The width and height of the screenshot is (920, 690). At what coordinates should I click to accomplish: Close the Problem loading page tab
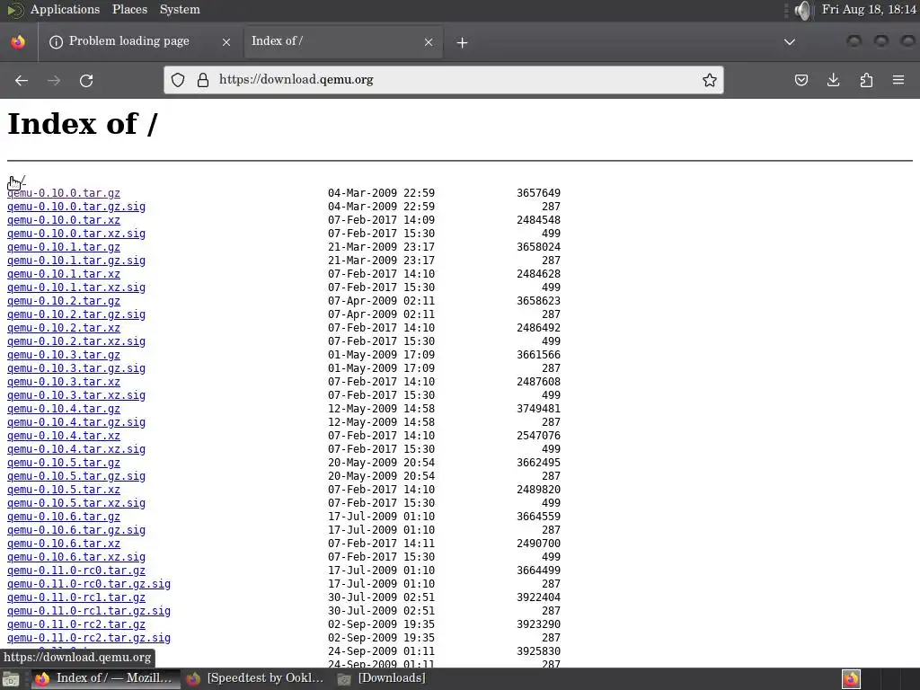tap(226, 42)
